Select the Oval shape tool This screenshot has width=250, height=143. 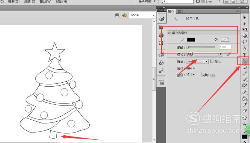click(x=245, y=68)
